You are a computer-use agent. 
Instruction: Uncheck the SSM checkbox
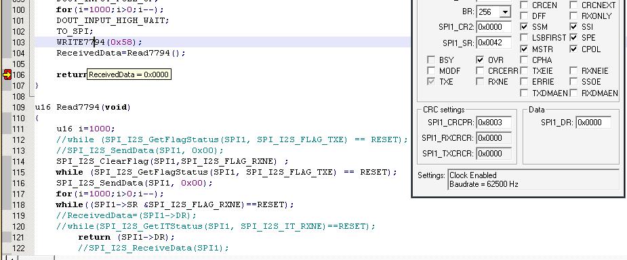524,27
